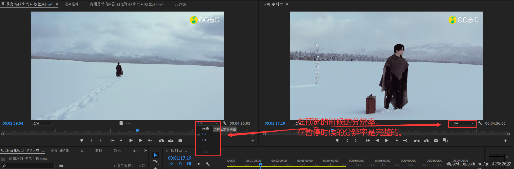Image resolution: width=514 pixels, height=169 pixels.
Task: Switch to 音频剪辑混合器 tab
Action: click(127, 4)
